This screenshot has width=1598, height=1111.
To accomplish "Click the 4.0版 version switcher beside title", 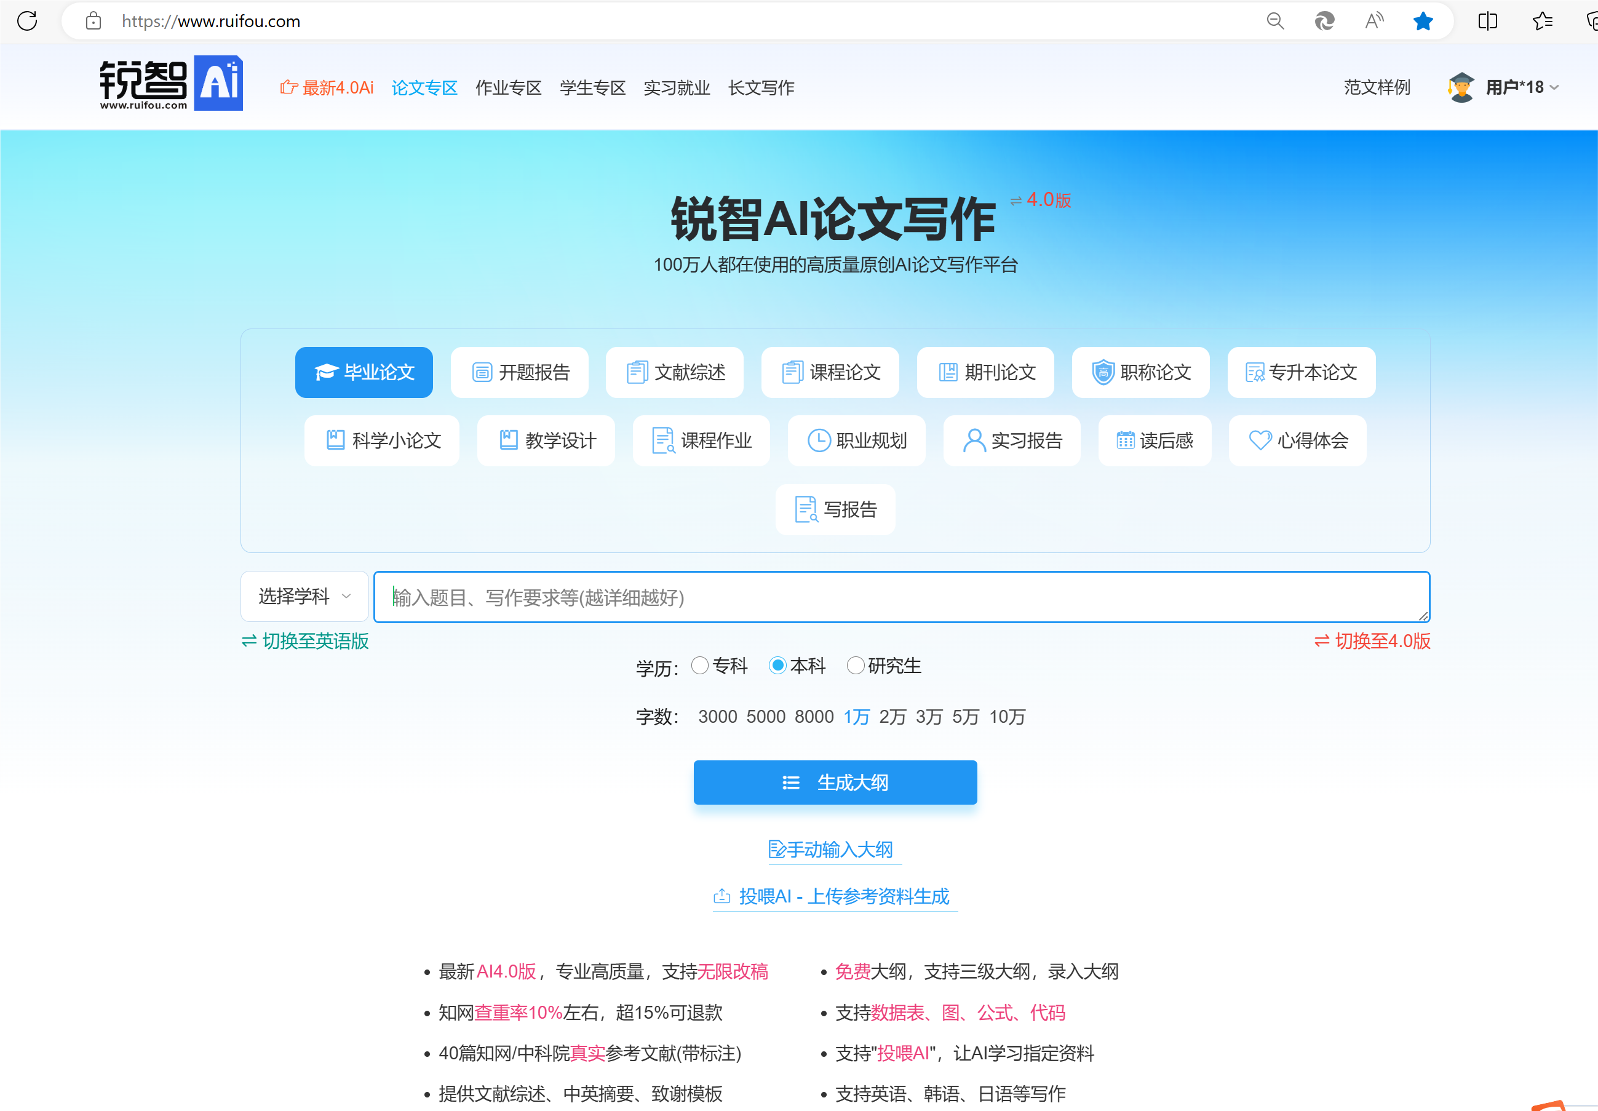I will pyautogui.click(x=1041, y=200).
